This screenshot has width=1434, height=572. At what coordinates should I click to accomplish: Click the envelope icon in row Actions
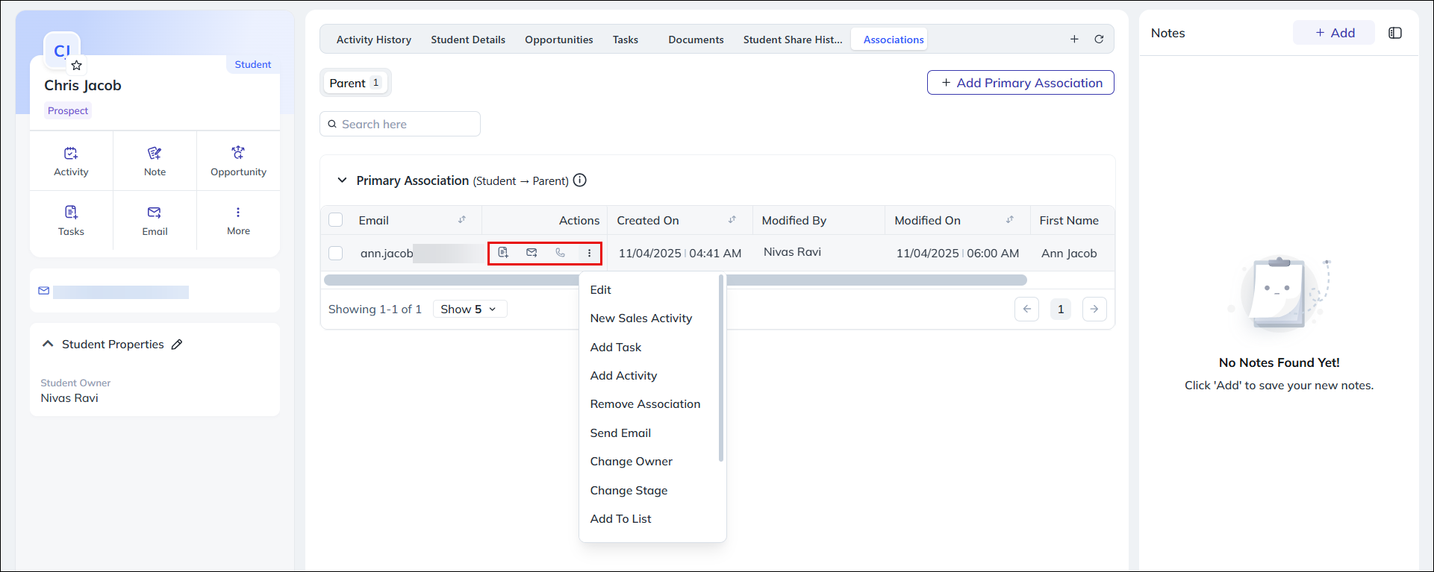click(531, 253)
